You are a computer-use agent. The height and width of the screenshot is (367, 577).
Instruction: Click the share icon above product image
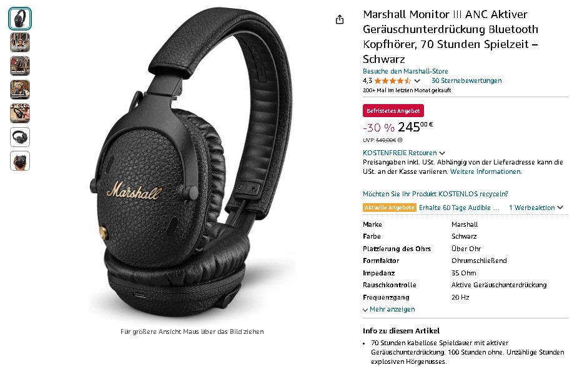340,19
